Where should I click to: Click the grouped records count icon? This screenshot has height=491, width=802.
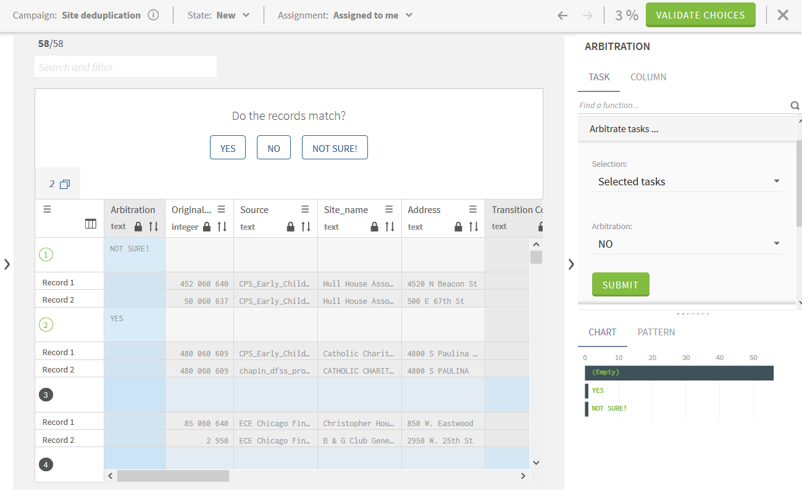60,184
